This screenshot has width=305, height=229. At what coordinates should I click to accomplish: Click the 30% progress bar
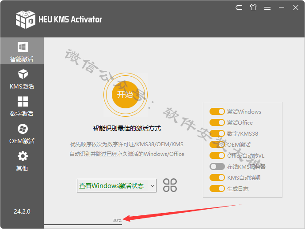click(83, 224)
